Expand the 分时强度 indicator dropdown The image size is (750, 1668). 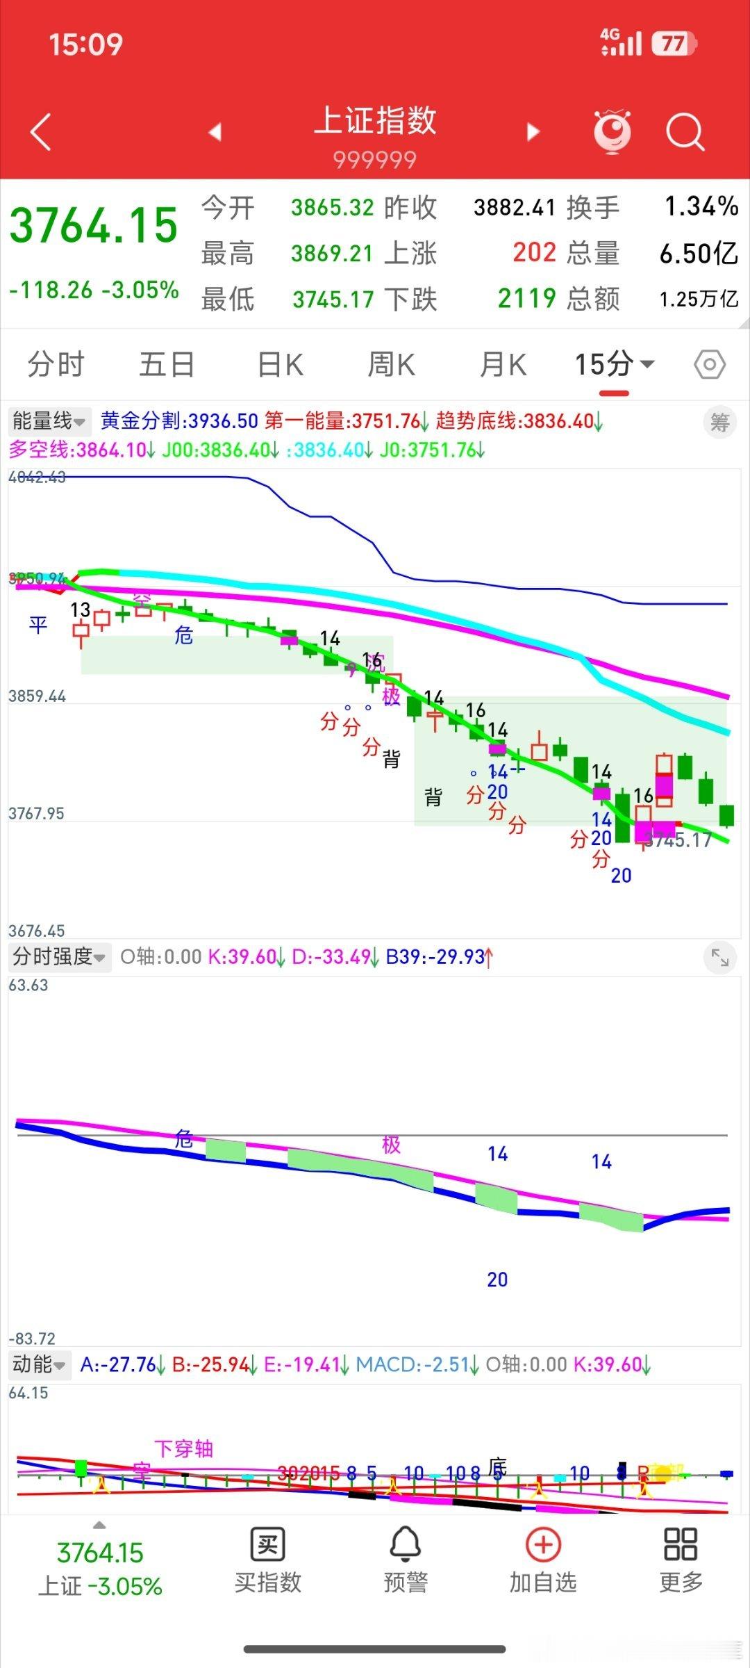pos(60,957)
